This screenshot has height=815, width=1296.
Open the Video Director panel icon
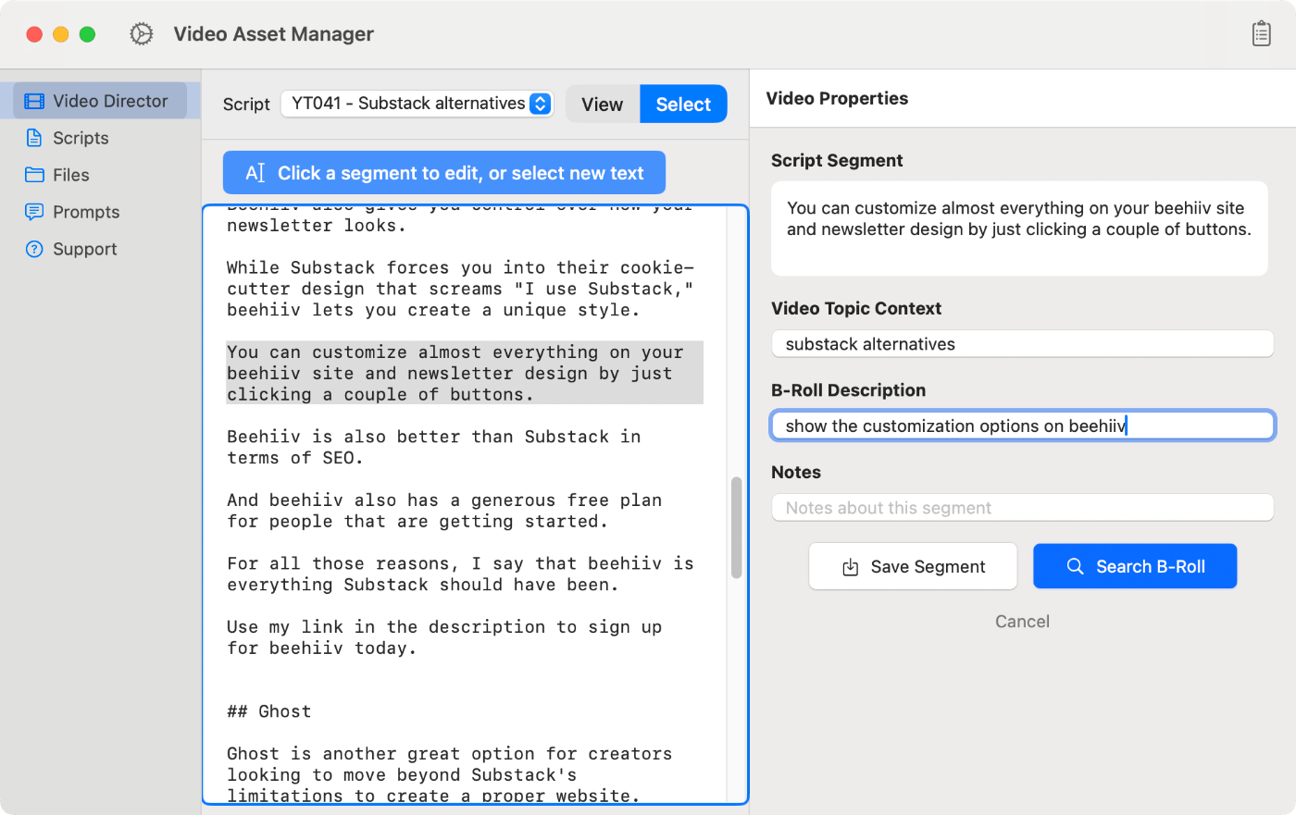pos(35,100)
